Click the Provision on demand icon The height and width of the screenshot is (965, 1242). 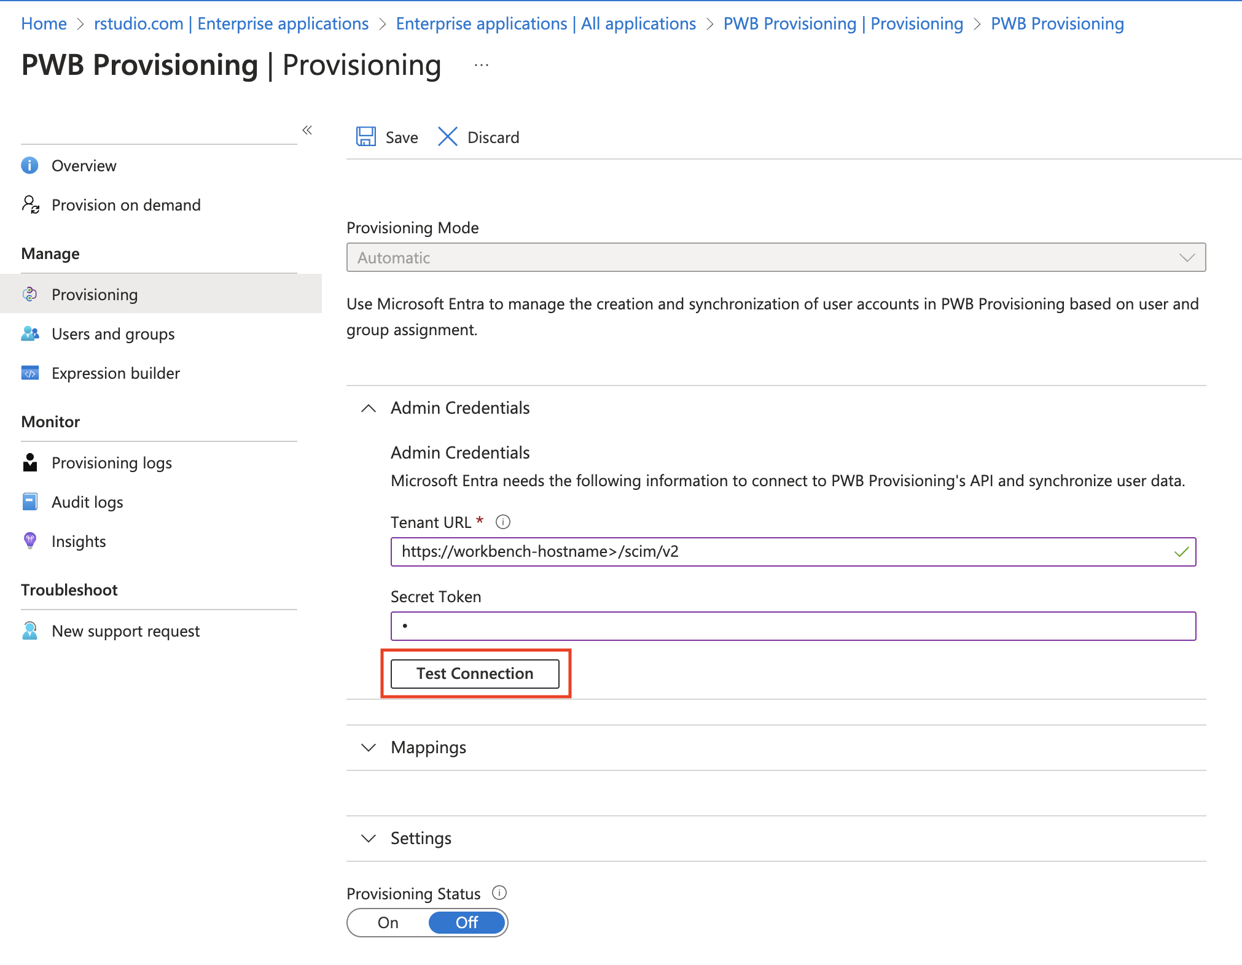(x=30, y=204)
